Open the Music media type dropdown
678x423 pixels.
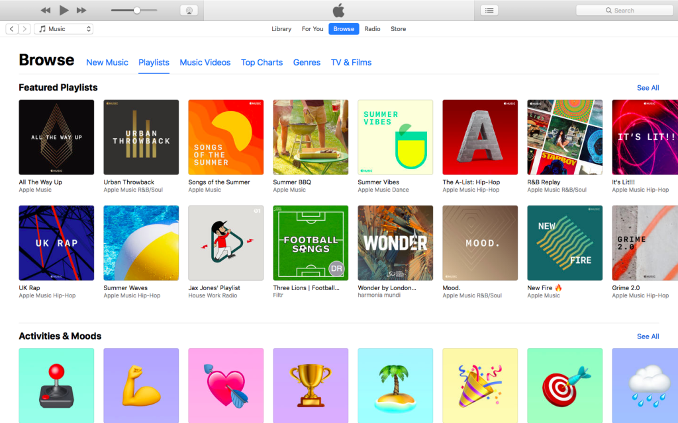click(x=64, y=29)
